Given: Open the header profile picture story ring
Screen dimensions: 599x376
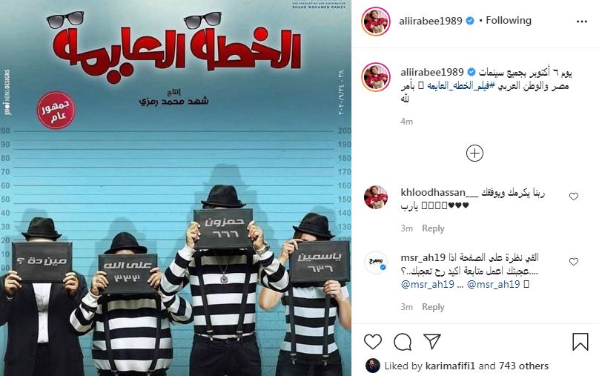Looking at the screenshot, I should pyautogui.click(x=376, y=22).
